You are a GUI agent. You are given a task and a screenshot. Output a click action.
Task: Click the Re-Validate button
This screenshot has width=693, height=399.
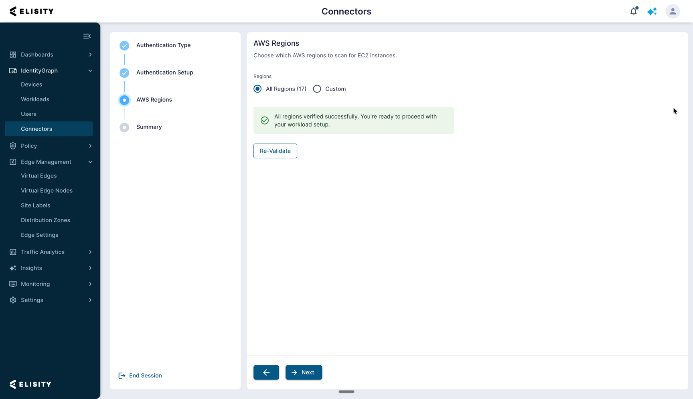pyautogui.click(x=275, y=151)
